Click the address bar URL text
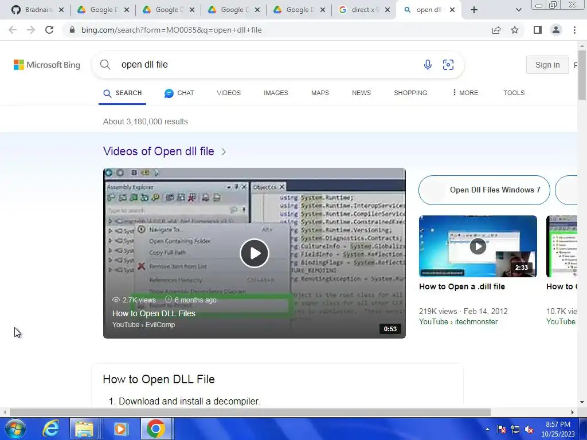 pos(171,30)
